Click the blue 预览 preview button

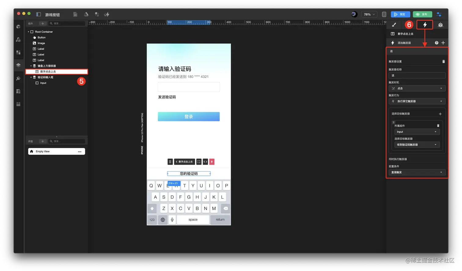click(x=400, y=14)
